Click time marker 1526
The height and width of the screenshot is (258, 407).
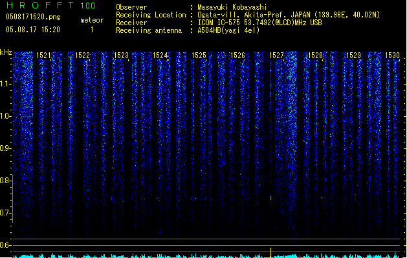click(237, 55)
